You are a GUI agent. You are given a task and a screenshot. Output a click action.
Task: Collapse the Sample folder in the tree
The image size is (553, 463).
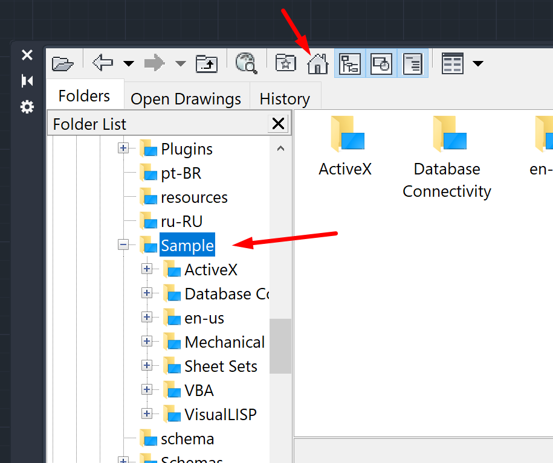[x=123, y=244]
